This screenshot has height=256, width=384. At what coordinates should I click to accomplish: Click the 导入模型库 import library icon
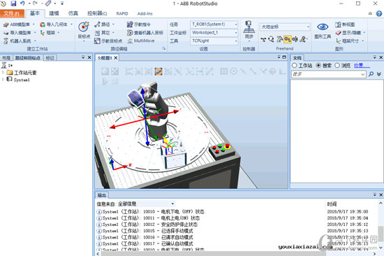tap(6, 33)
